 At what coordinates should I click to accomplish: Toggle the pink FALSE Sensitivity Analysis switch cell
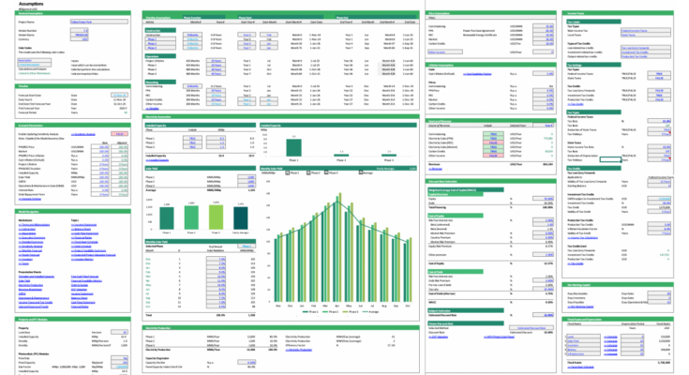[x=120, y=134]
